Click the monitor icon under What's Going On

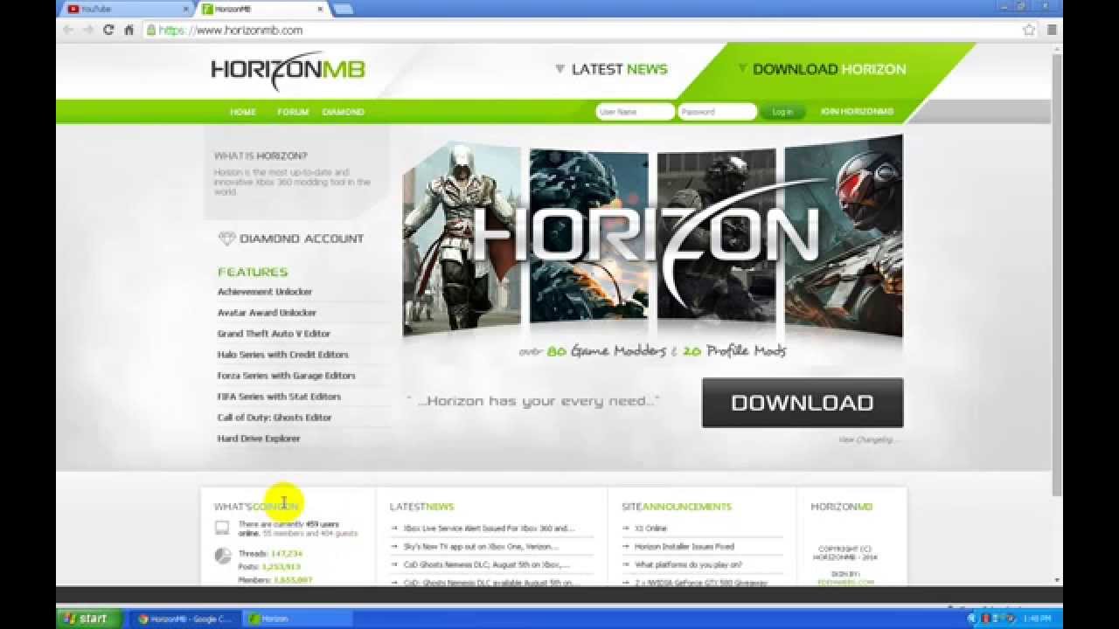pyautogui.click(x=222, y=528)
